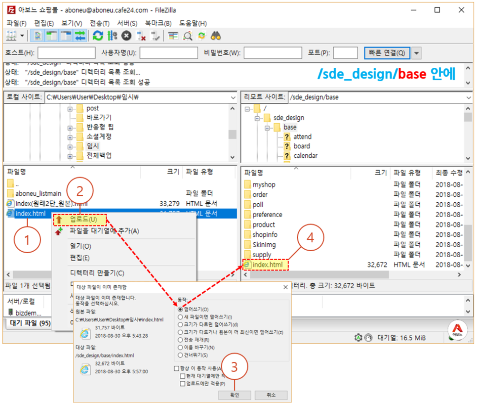The width and height of the screenshot is (477, 405).
Task: Open the 북마크(B) menu
Action: point(158,23)
